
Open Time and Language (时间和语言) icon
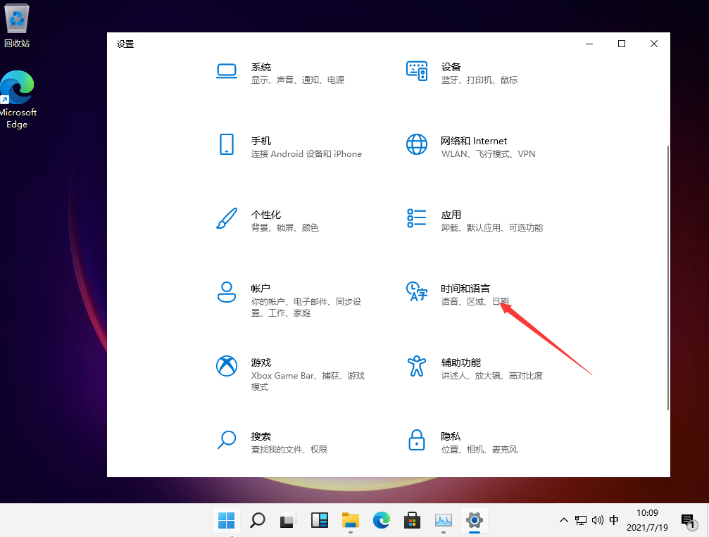[417, 292]
